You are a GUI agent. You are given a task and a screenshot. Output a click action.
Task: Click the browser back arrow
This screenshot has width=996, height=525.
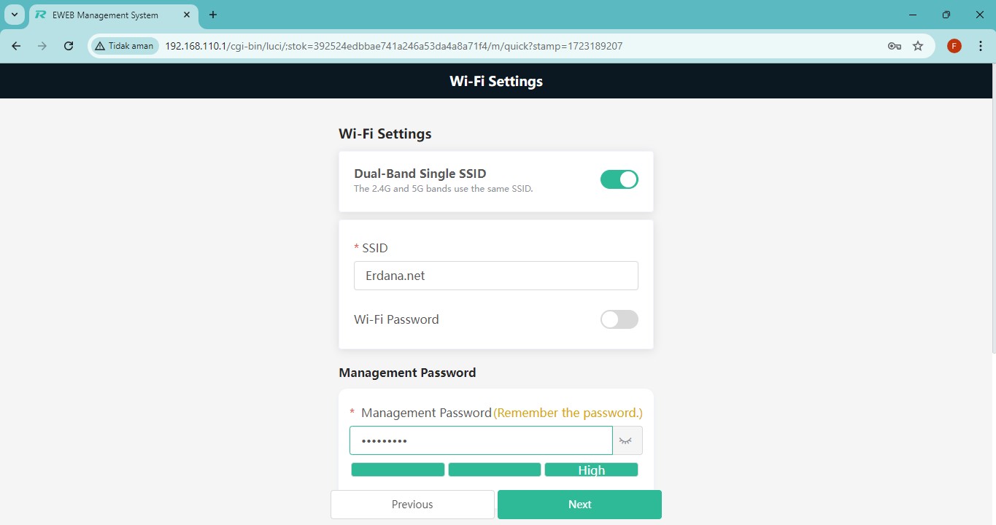click(x=16, y=46)
